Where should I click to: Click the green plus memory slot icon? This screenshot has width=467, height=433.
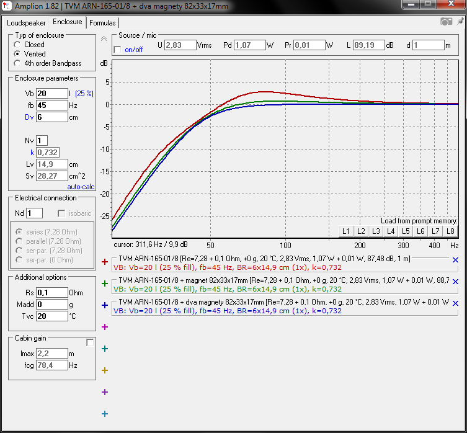(105, 283)
